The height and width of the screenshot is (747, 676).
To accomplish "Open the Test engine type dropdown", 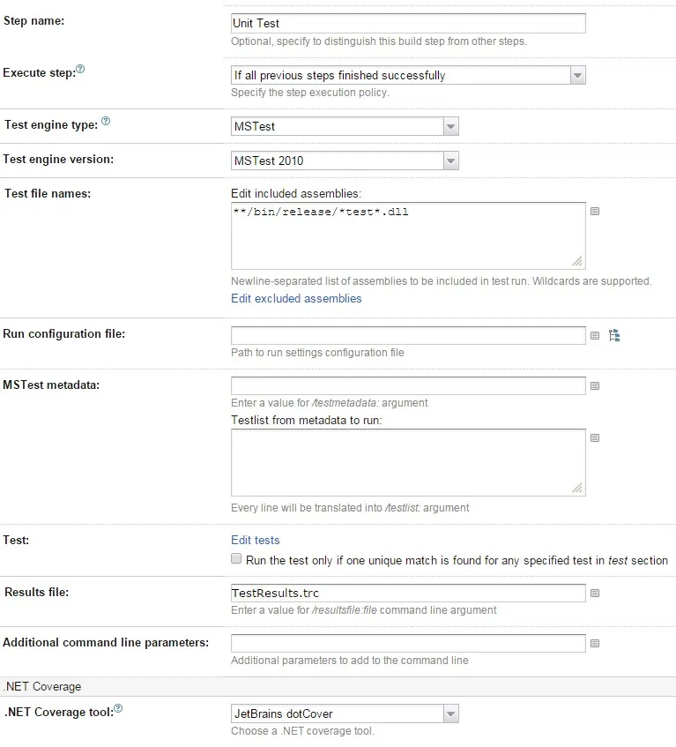I will tap(345, 127).
